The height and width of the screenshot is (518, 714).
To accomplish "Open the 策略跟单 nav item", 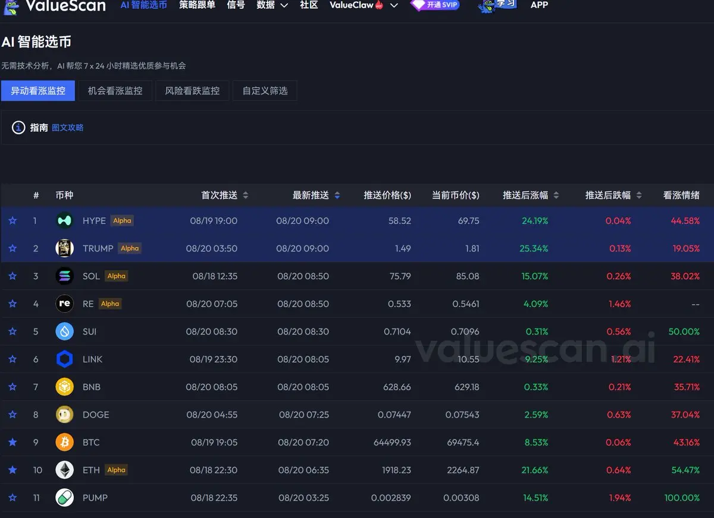I will pos(197,5).
